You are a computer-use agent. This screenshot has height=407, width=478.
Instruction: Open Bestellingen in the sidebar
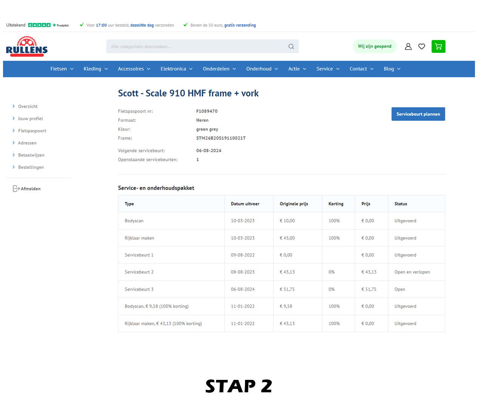(x=31, y=167)
